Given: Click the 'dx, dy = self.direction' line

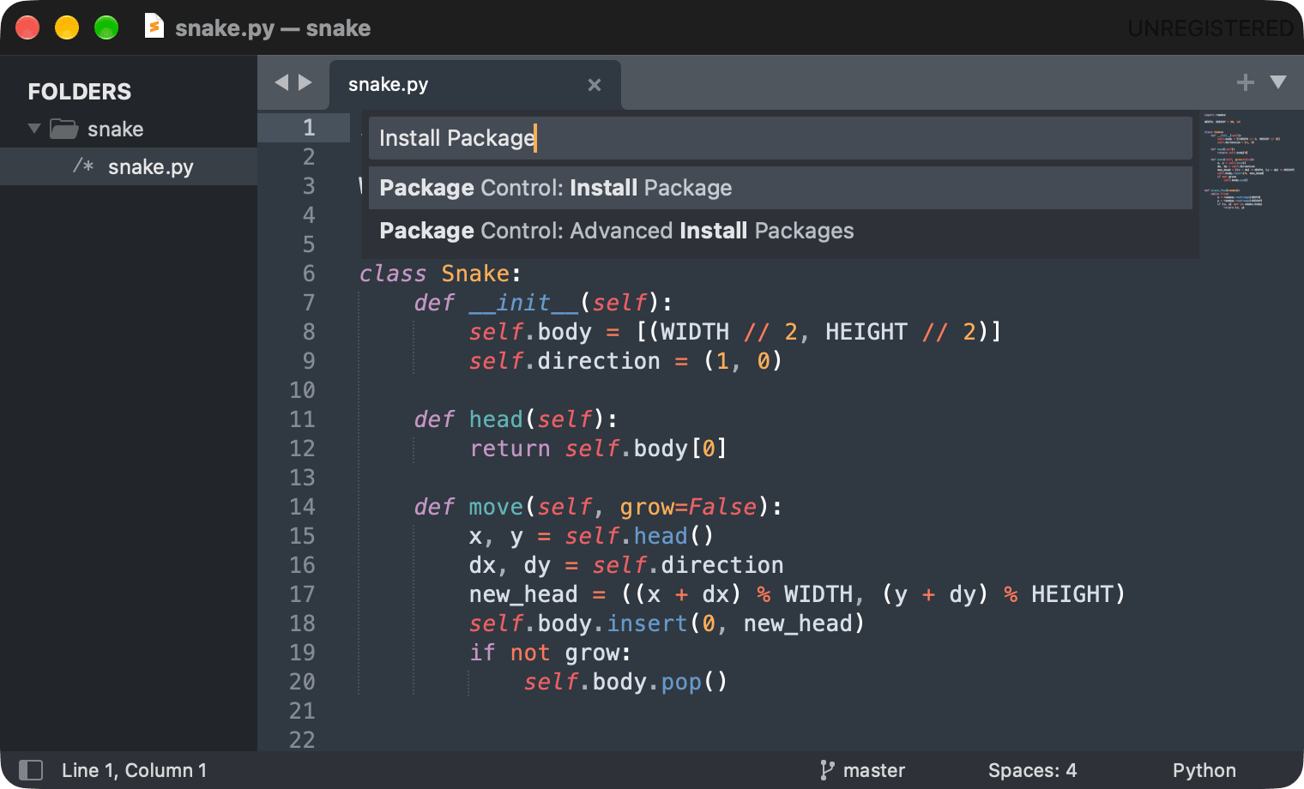Looking at the screenshot, I should point(626,565).
